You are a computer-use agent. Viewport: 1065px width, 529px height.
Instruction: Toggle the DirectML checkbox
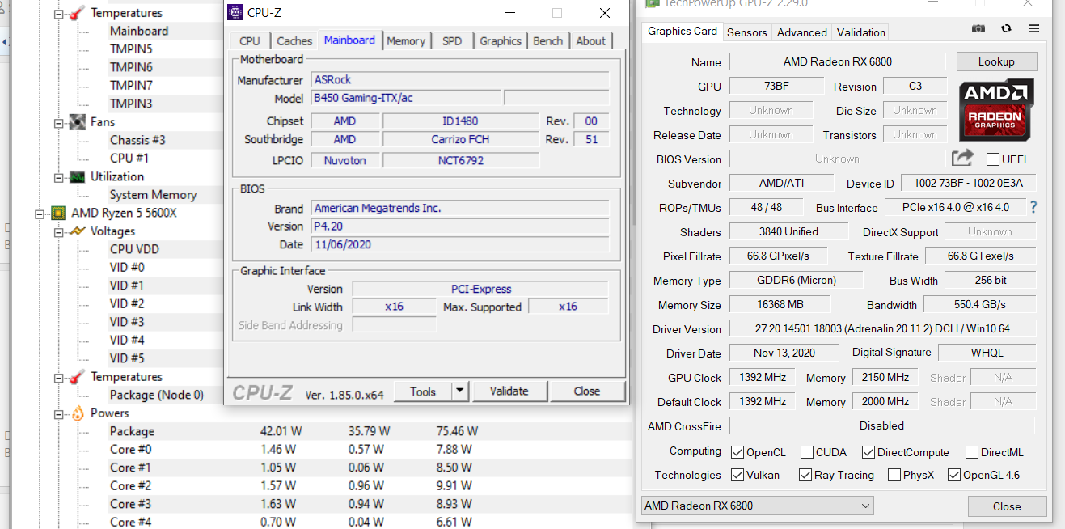(972, 452)
